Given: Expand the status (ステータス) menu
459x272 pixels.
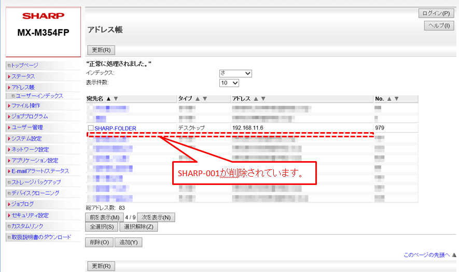Looking at the screenshot, I should [23, 76].
